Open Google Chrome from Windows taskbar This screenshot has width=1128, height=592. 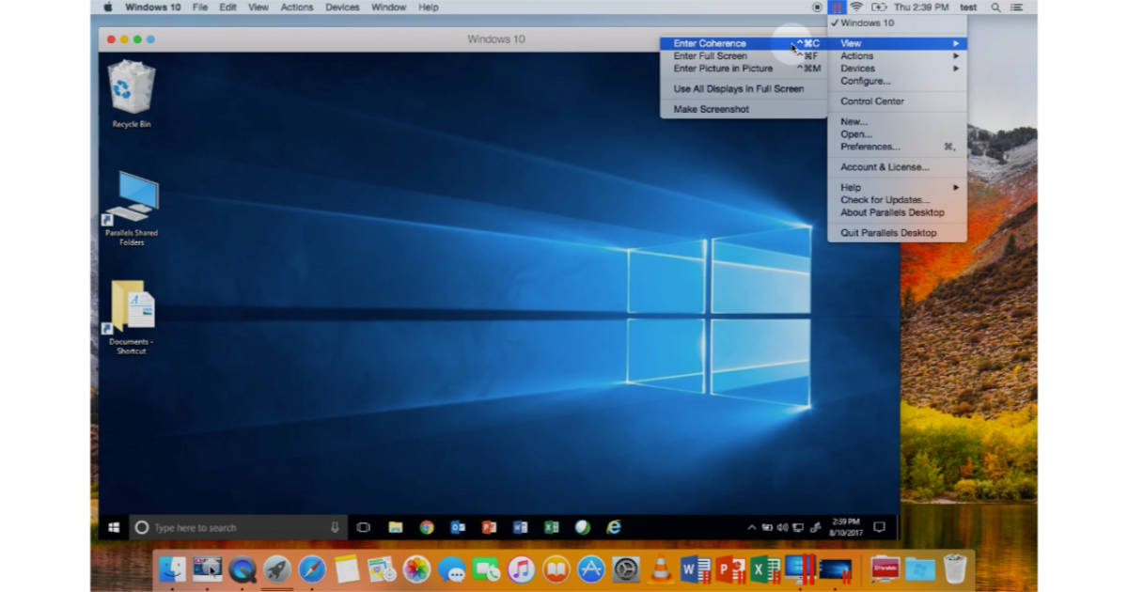pos(425,526)
